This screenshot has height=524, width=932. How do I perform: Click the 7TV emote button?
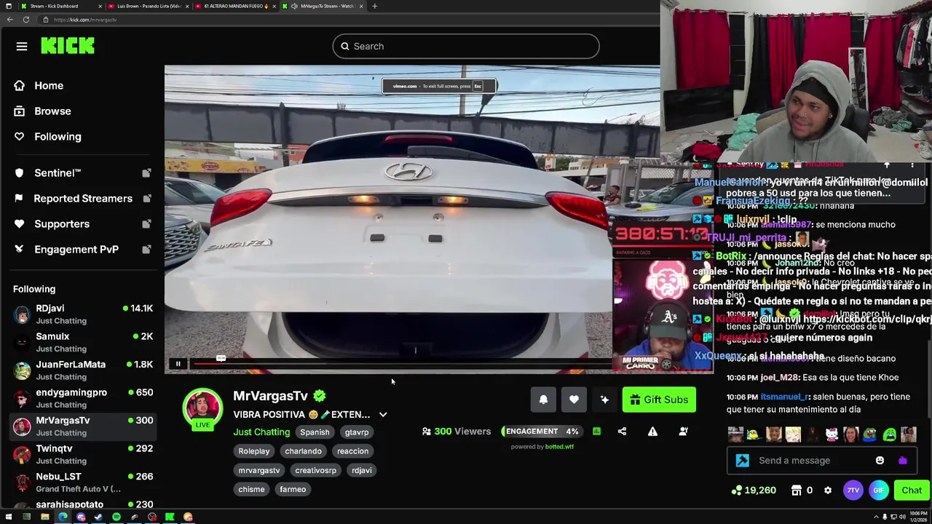[853, 491]
